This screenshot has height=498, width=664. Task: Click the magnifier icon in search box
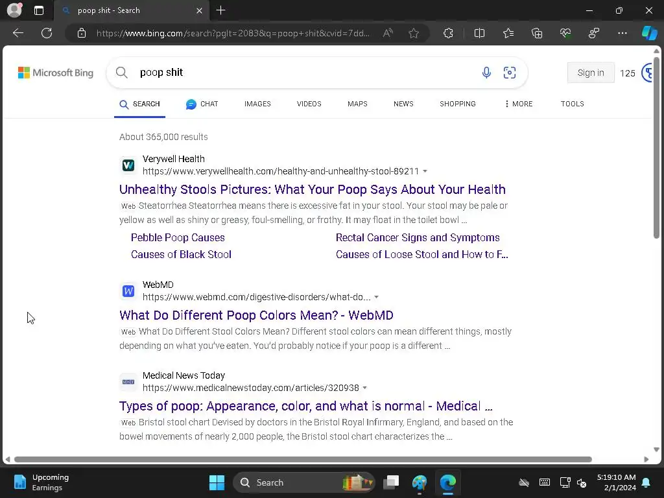point(121,73)
